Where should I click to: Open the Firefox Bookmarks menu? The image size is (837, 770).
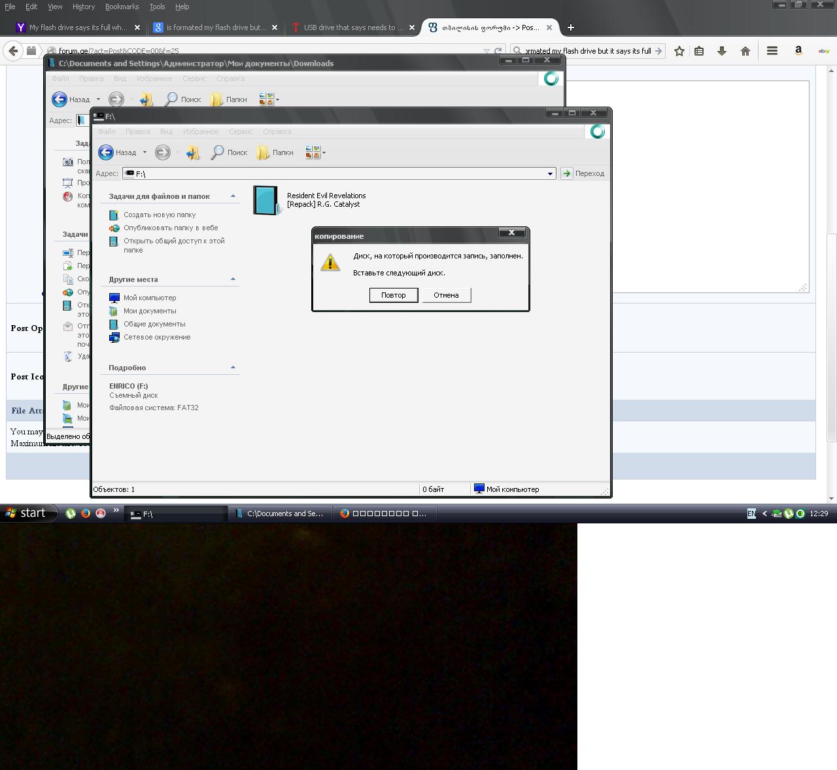pyautogui.click(x=122, y=7)
